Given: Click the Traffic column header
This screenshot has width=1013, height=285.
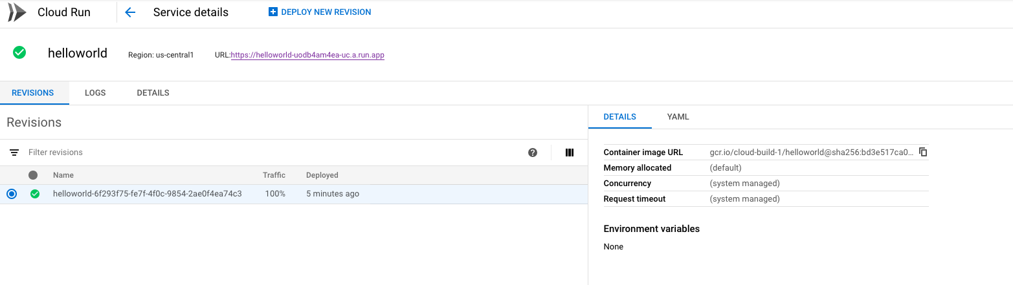Looking at the screenshot, I should (x=274, y=175).
